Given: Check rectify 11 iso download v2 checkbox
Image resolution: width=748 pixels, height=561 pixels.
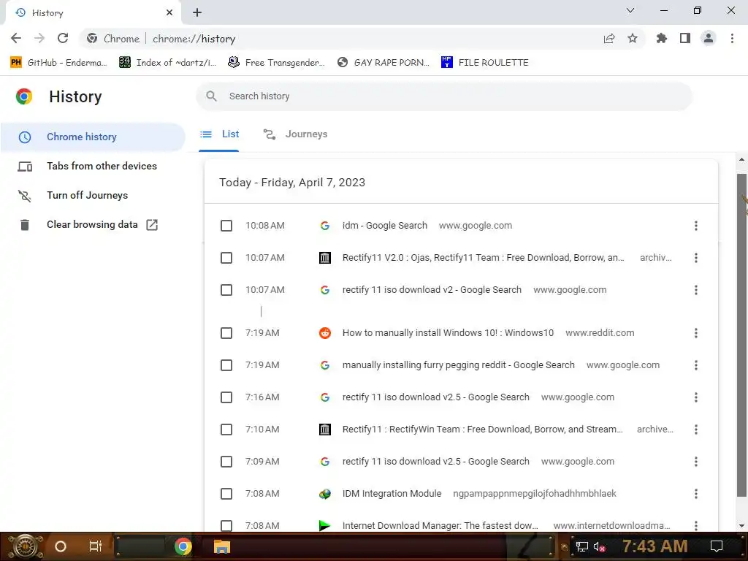Looking at the screenshot, I should (226, 290).
